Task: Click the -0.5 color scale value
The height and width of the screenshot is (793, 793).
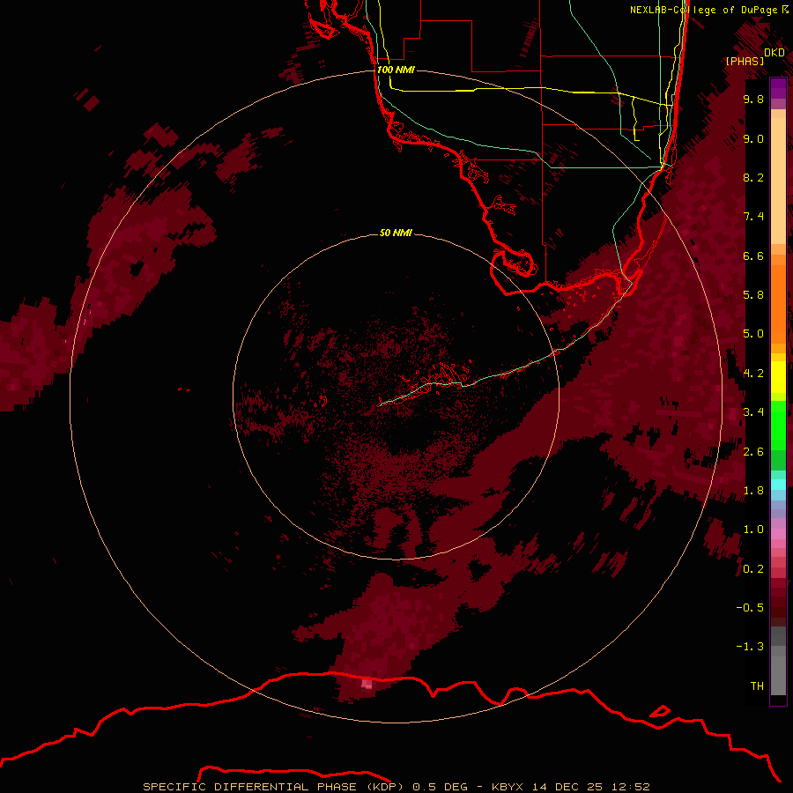Action: point(750,608)
